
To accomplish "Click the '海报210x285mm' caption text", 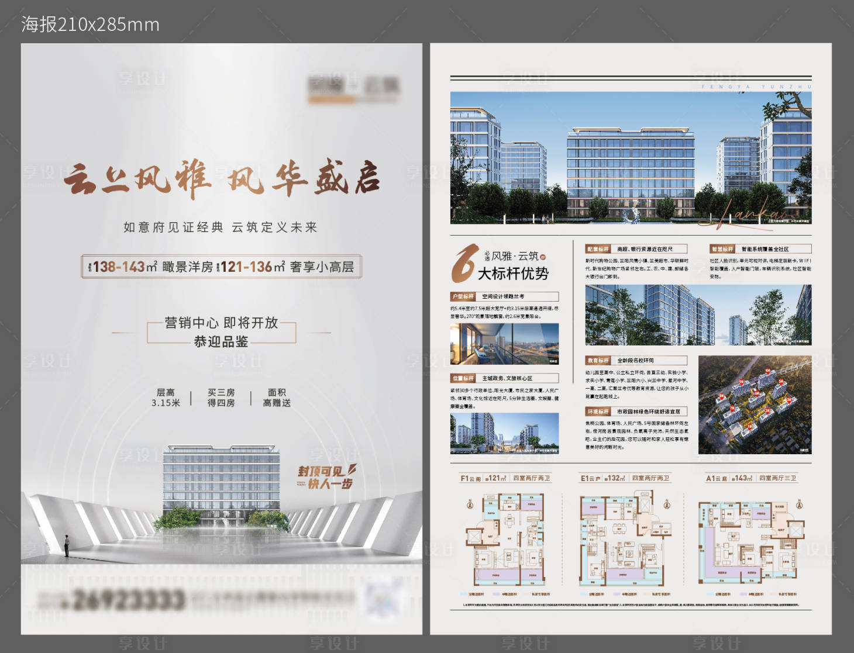I will (91, 25).
